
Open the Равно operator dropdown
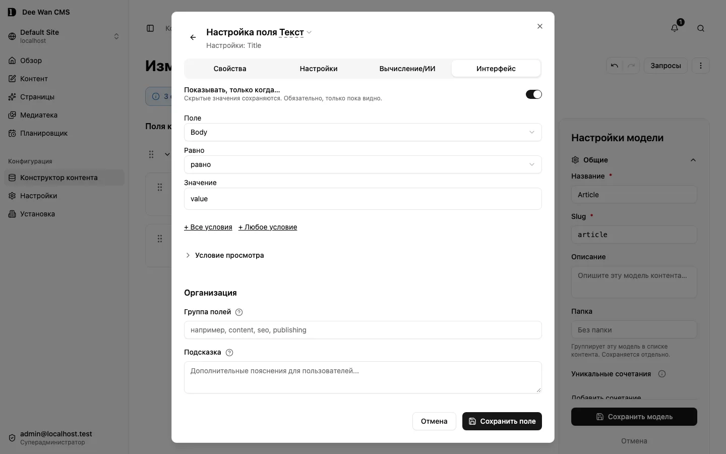point(363,164)
